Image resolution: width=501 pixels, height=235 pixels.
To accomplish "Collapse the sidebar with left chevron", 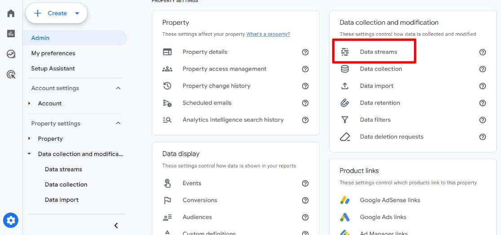I will click(116, 226).
